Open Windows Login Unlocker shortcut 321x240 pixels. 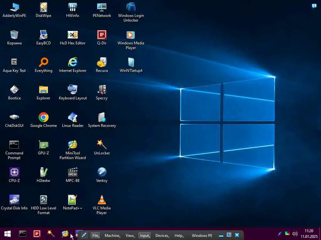[131, 12]
